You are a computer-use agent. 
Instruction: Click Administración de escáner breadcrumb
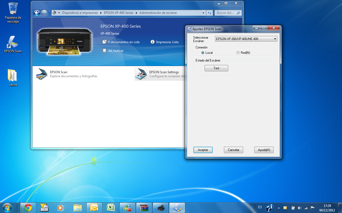(158, 13)
